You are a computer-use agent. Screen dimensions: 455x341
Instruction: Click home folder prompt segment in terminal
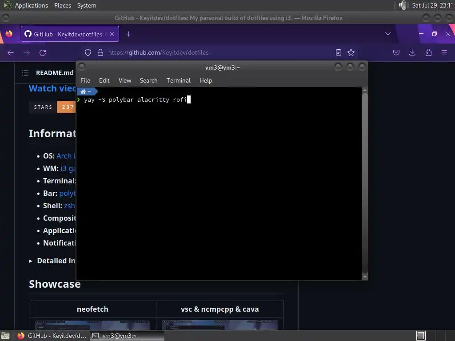86,91
